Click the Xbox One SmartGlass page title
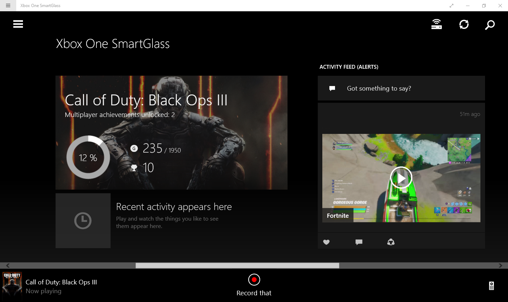Image resolution: width=508 pixels, height=302 pixels. pos(113,44)
